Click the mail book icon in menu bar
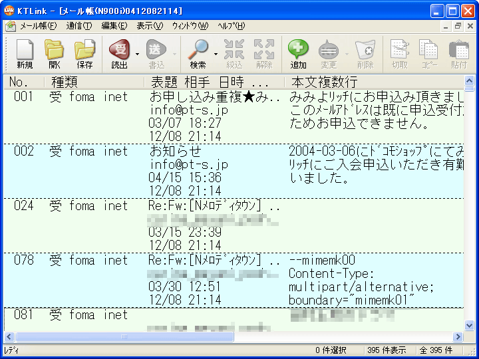Screen dimensions: 479x359 (11, 26)
